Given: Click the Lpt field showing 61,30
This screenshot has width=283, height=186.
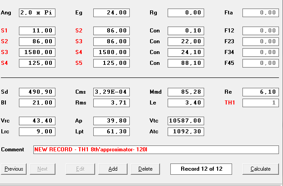Looking at the screenshot, I should pos(112,132).
